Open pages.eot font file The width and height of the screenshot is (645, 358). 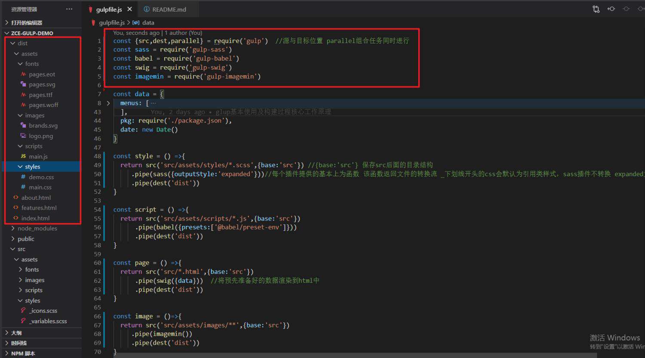pos(41,74)
